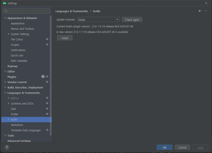Click the Android Studio logo in title bar
Viewport: 212px width, 153px height.
coord(5,3)
